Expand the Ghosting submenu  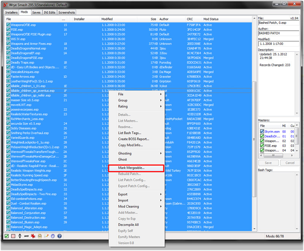click(x=136, y=153)
